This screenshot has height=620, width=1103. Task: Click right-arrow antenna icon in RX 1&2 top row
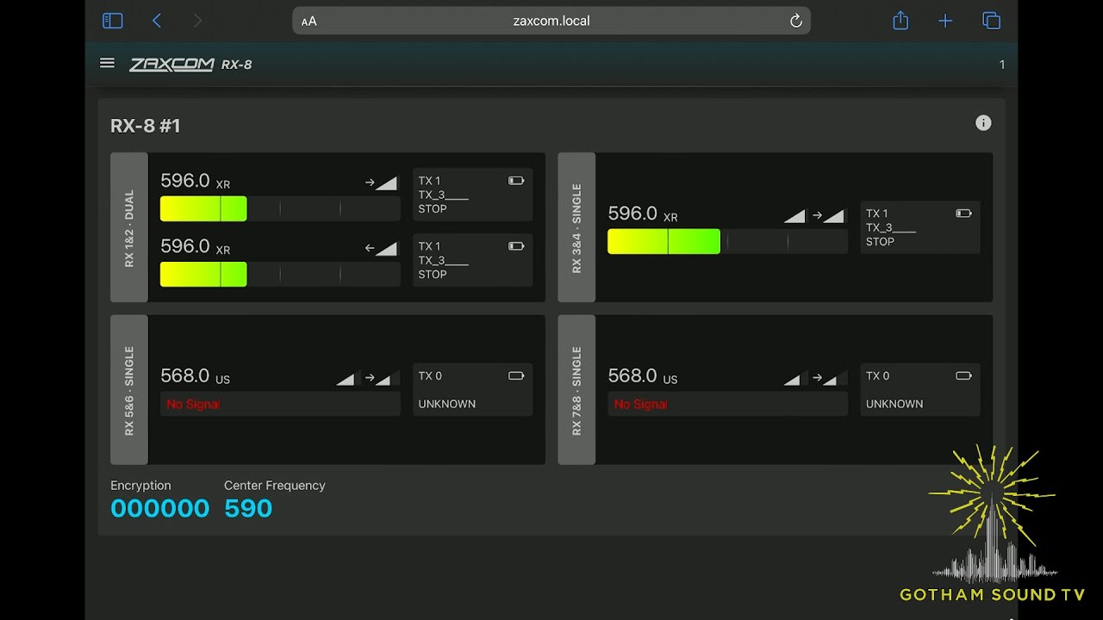[x=381, y=183]
